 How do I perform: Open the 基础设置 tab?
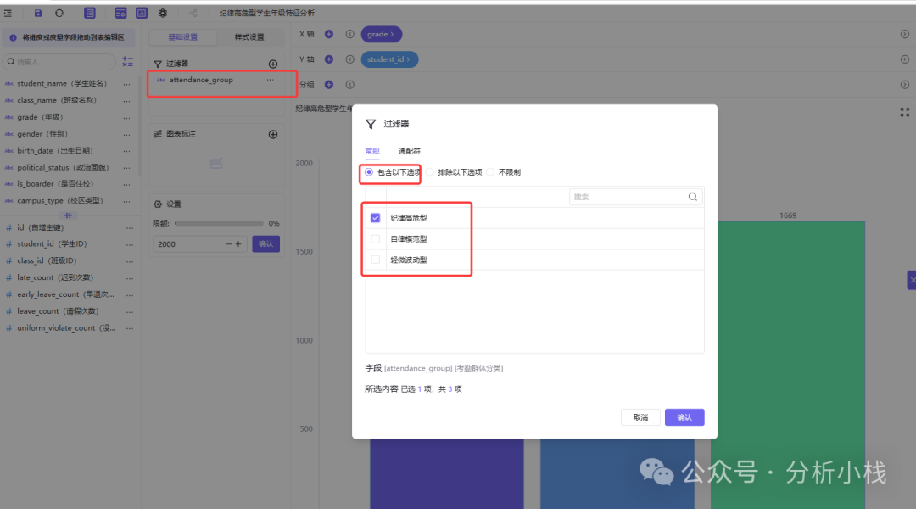[183, 37]
